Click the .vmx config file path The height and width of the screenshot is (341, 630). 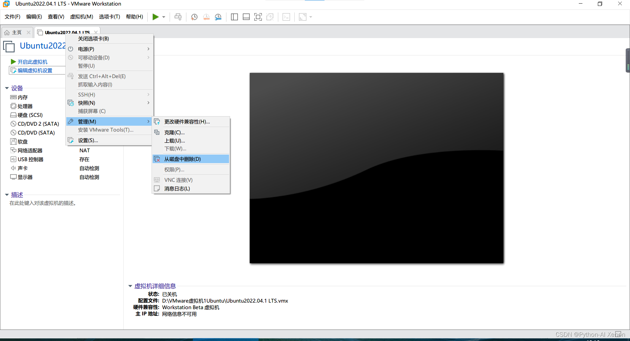point(225,301)
